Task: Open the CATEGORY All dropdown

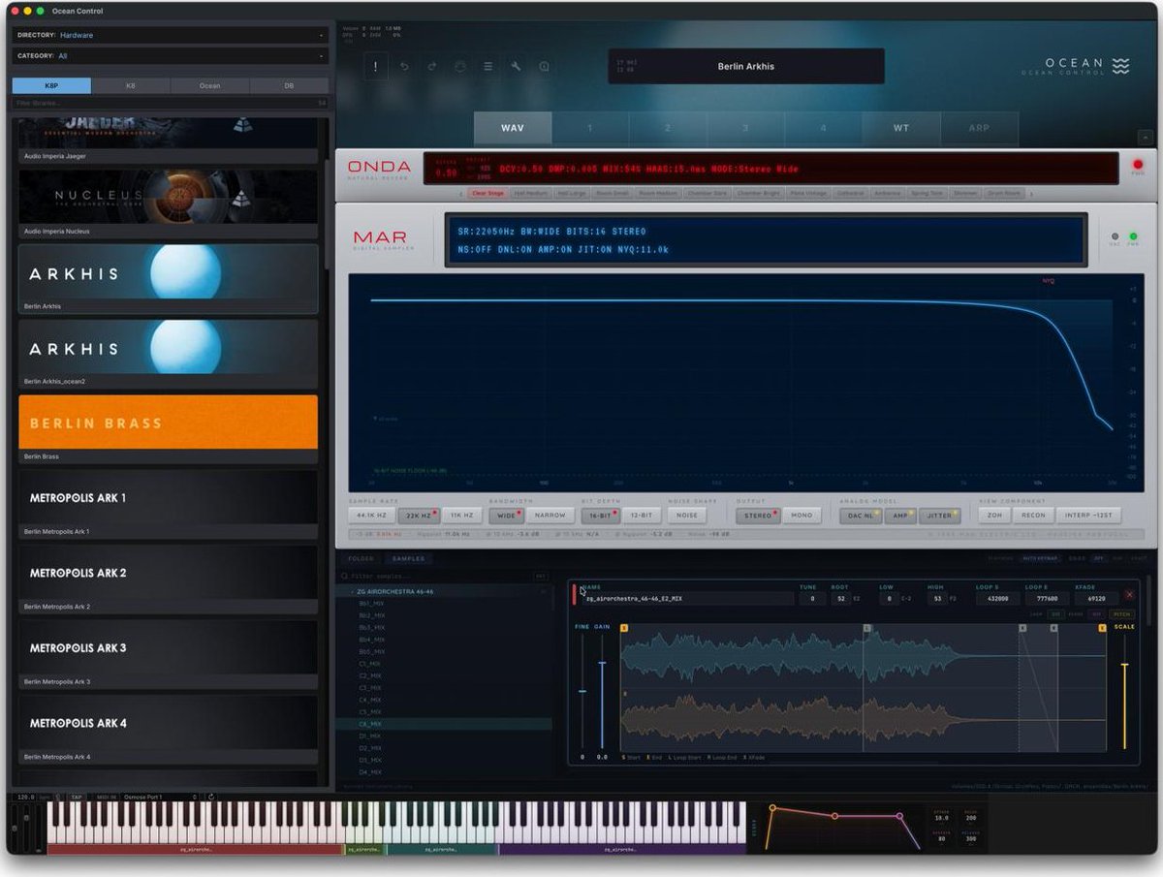Action: [x=170, y=56]
